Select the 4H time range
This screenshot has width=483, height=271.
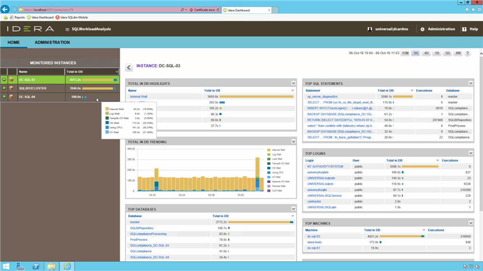427,54
